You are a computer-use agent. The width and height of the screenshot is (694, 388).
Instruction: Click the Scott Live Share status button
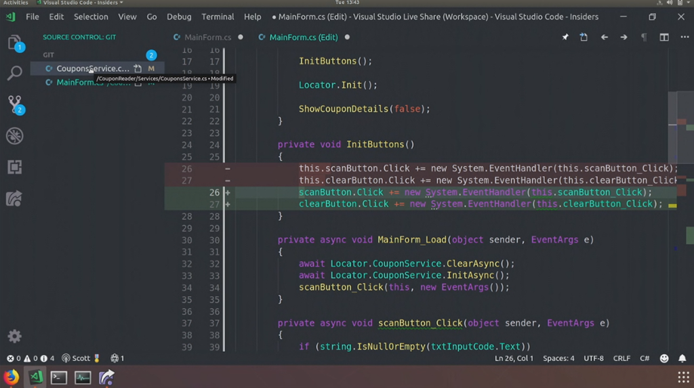[81, 358]
